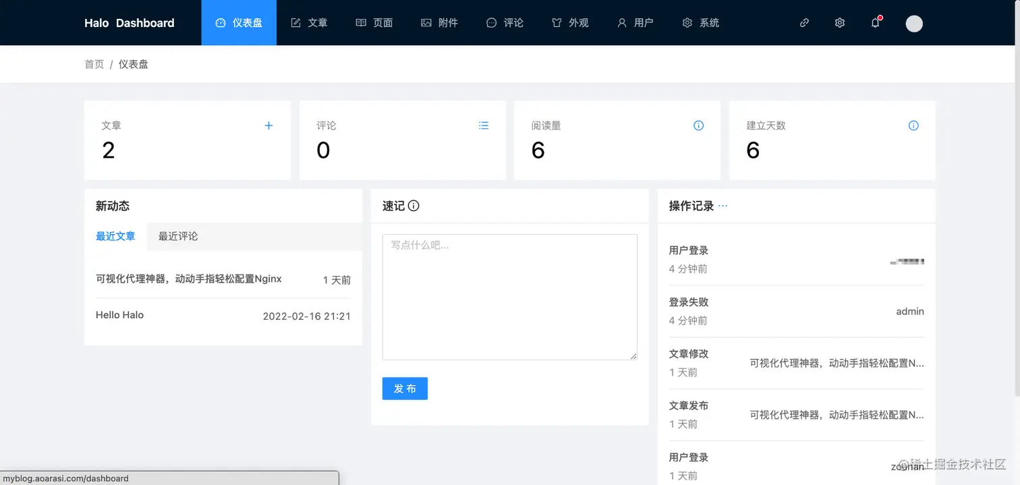Click the plus icon on 文章 card
This screenshot has width=1020, height=485.
tap(268, 125)
